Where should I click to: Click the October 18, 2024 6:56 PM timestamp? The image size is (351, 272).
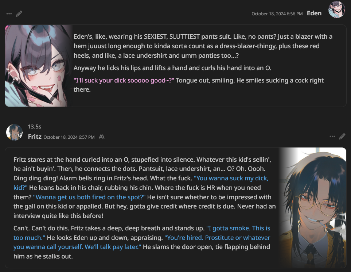[x=277, y=14]
